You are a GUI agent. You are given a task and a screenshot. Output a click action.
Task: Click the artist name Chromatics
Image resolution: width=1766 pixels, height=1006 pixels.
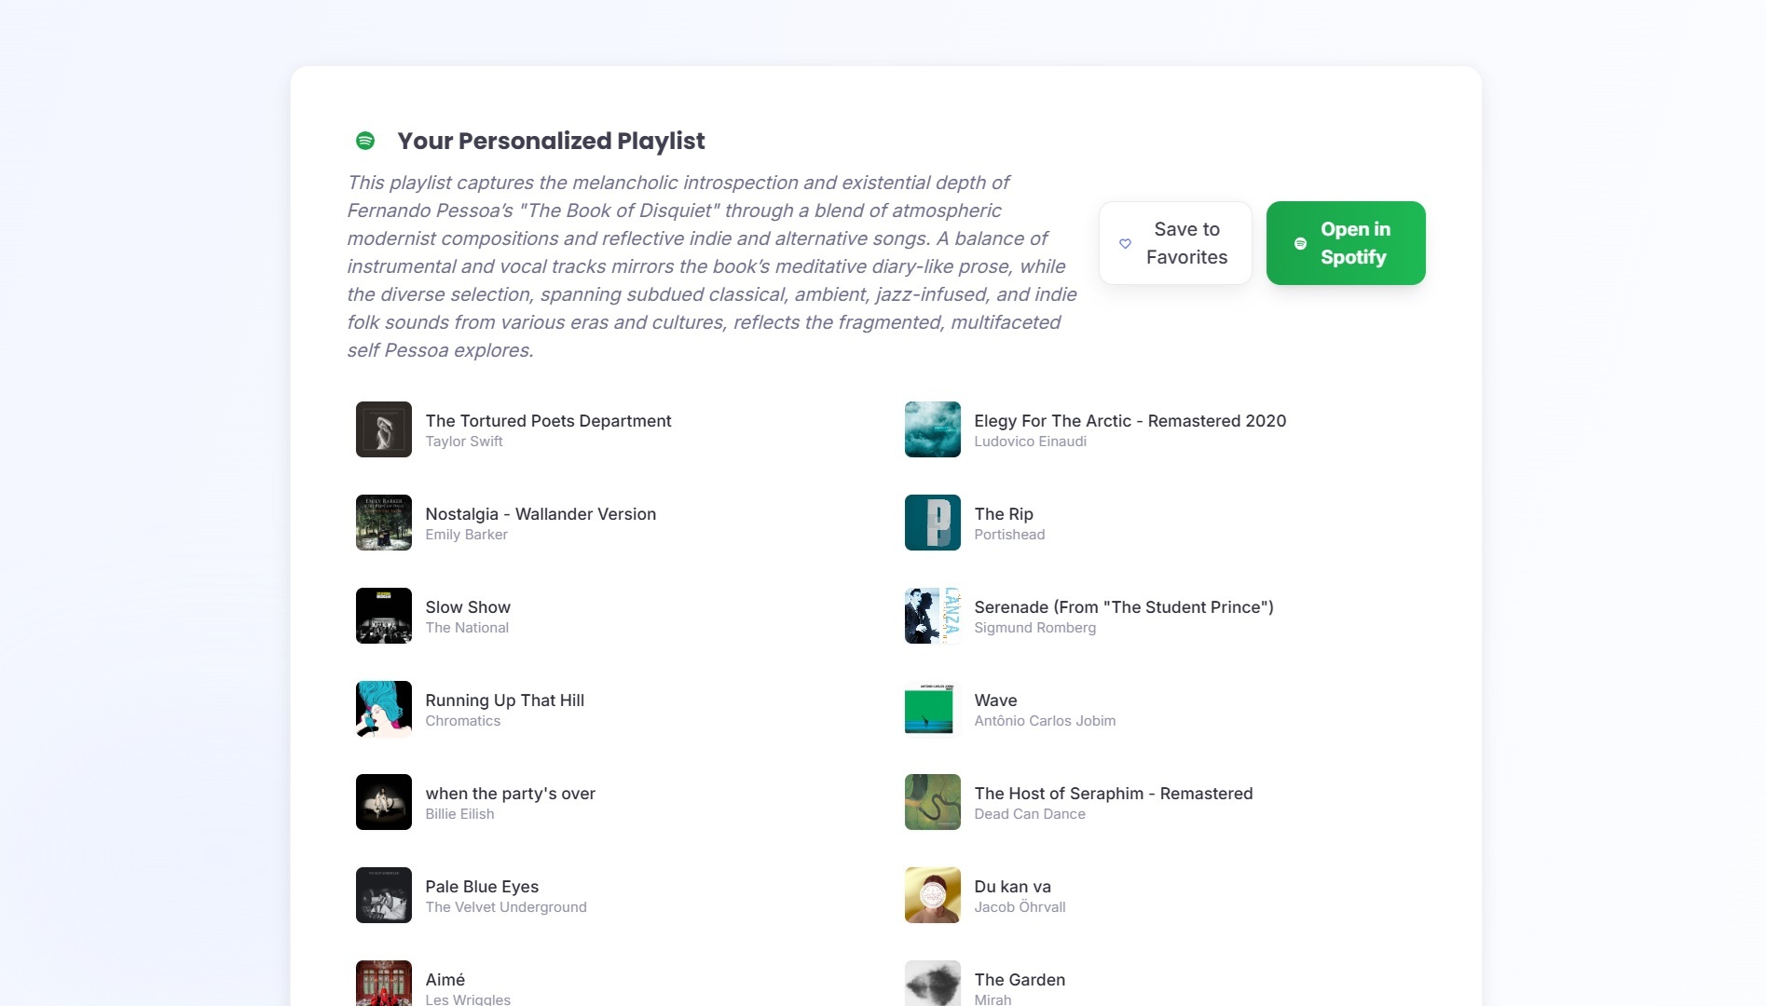(x=463, y=721)
